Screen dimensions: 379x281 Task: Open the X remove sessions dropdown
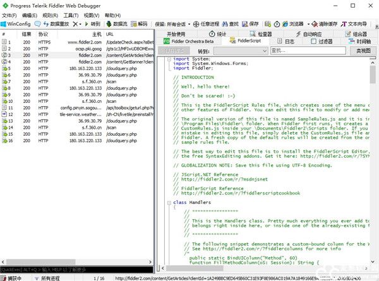pos(77,24)
